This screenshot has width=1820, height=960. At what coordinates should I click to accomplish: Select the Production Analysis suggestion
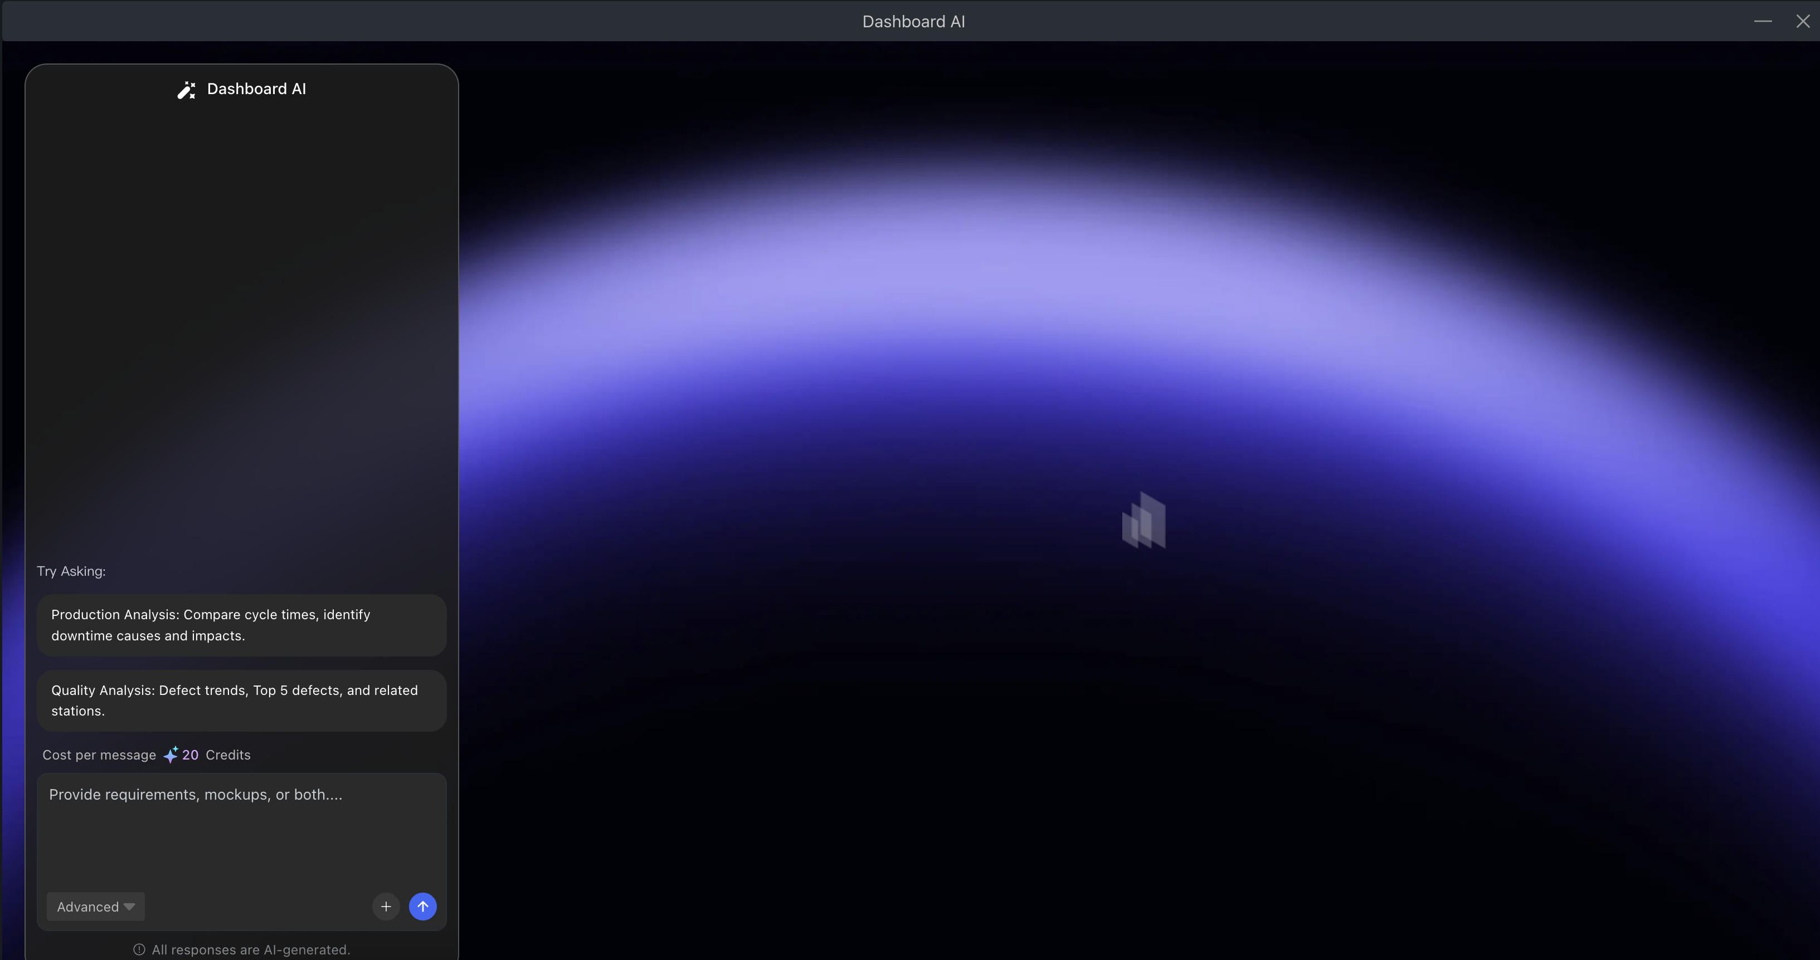242,625
